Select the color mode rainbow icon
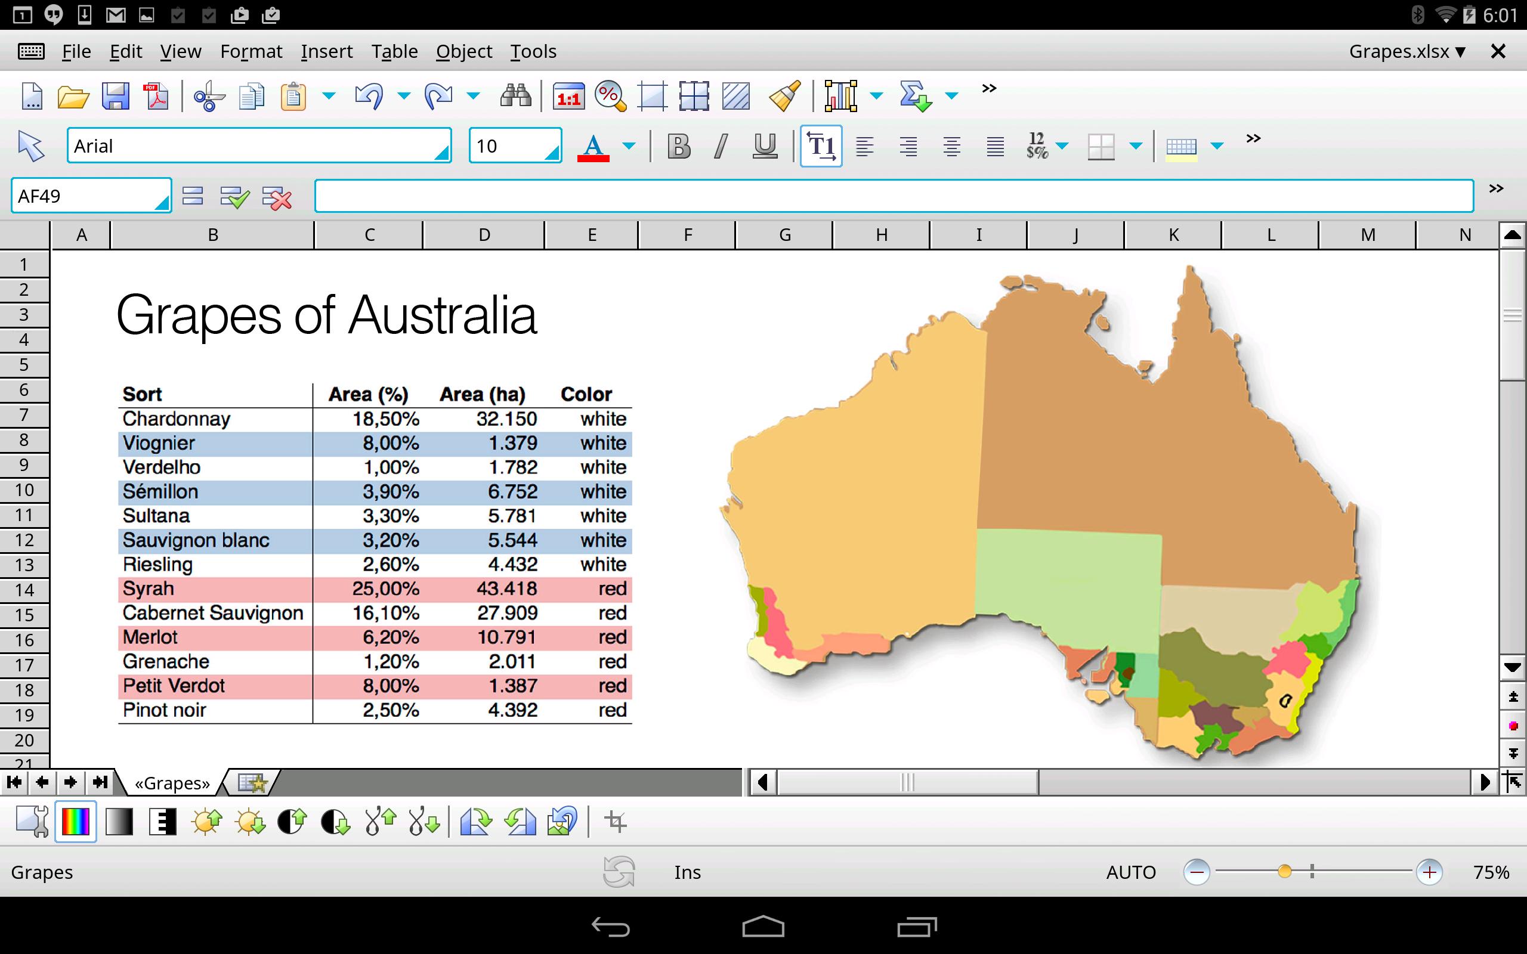 (75, 822)
